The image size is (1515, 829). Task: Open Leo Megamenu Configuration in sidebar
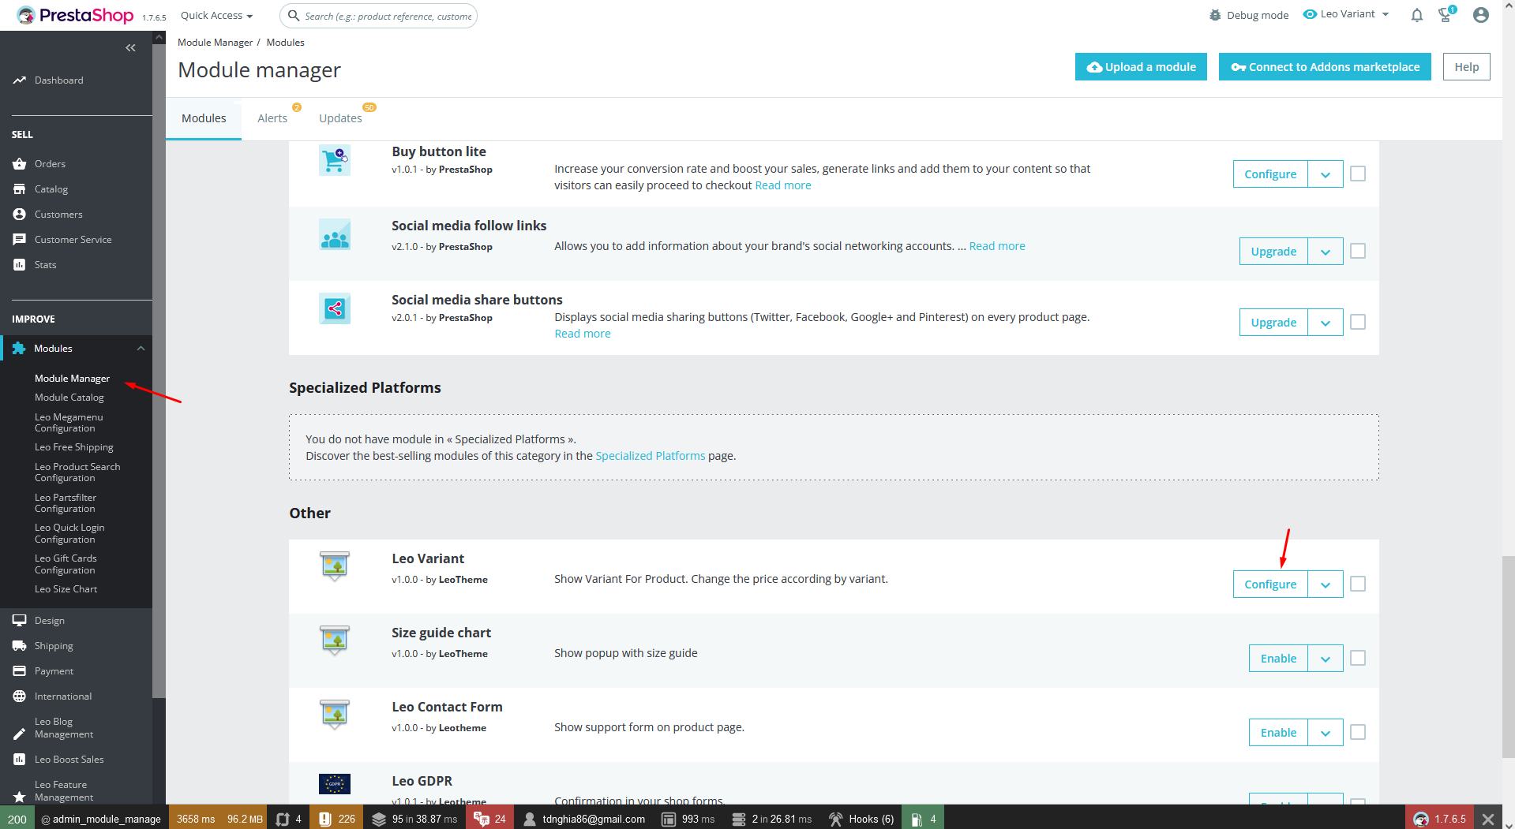(x=69, y=423)
